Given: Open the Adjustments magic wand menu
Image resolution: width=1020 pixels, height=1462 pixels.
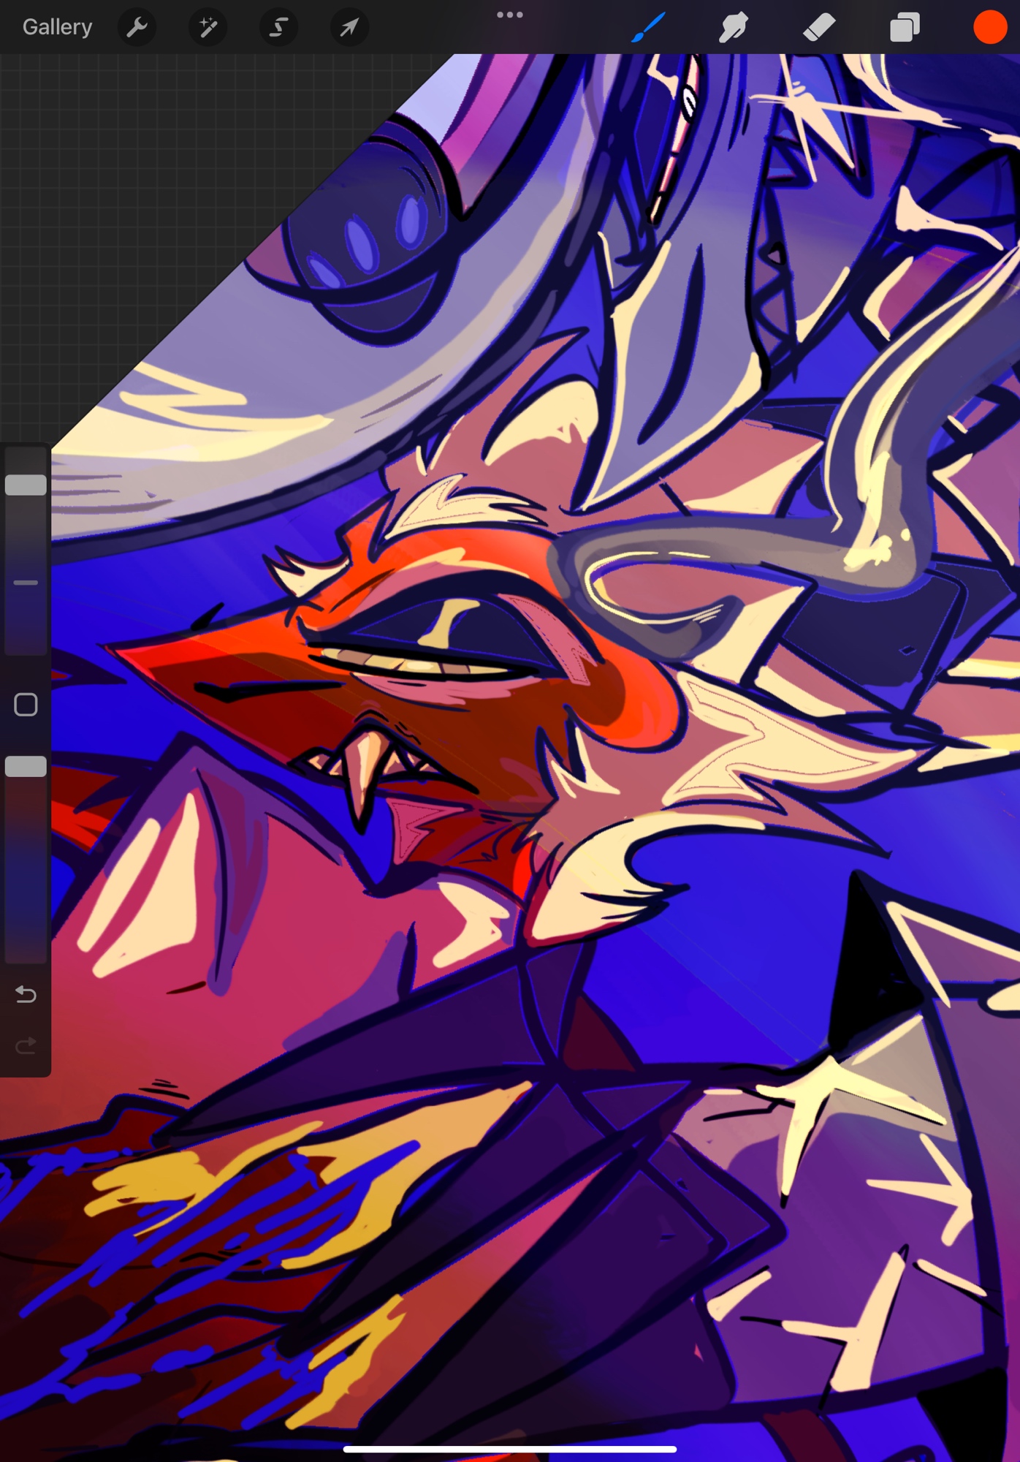Looking at the screenshot, I should [208, 27].
